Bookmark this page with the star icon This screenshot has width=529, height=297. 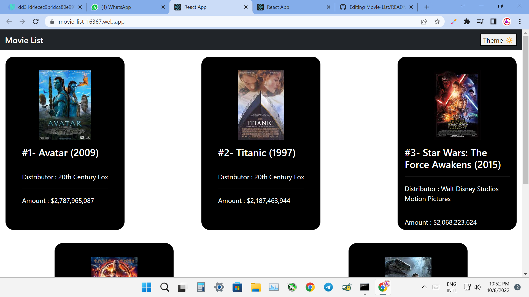tap(437, 21)
